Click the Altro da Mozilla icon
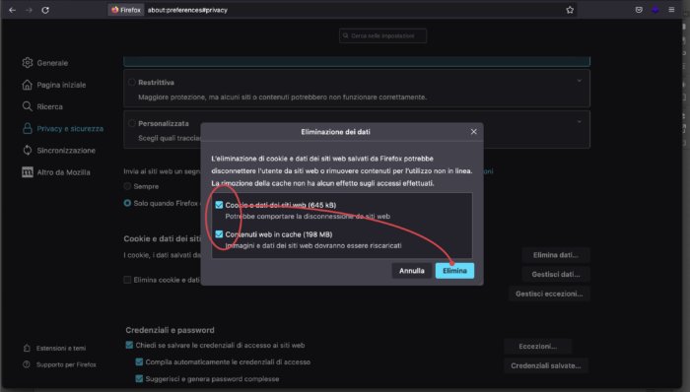Screen dimensions: 690x392 [x=28, y=172]
